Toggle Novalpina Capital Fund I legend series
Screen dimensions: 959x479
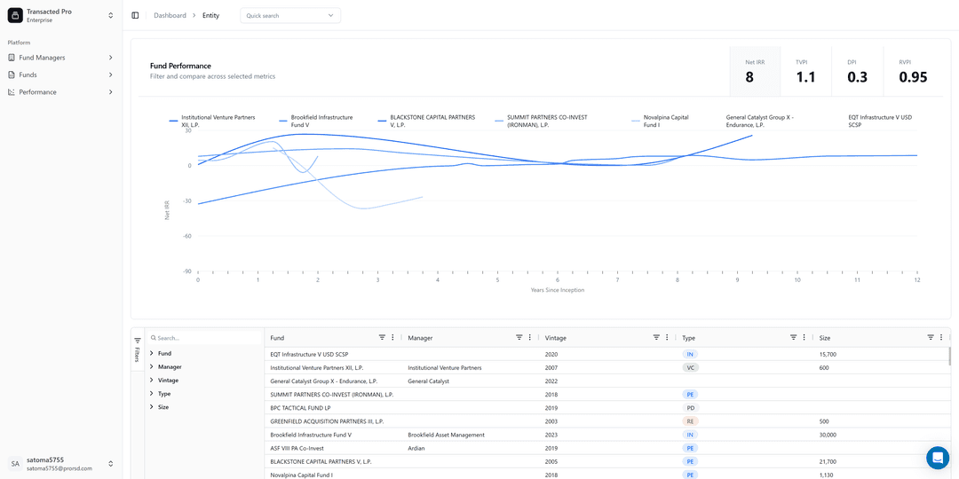click(x=661, y=121)
